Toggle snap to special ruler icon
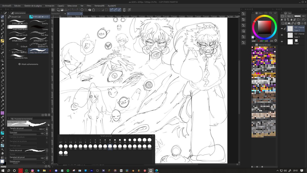 115,10
